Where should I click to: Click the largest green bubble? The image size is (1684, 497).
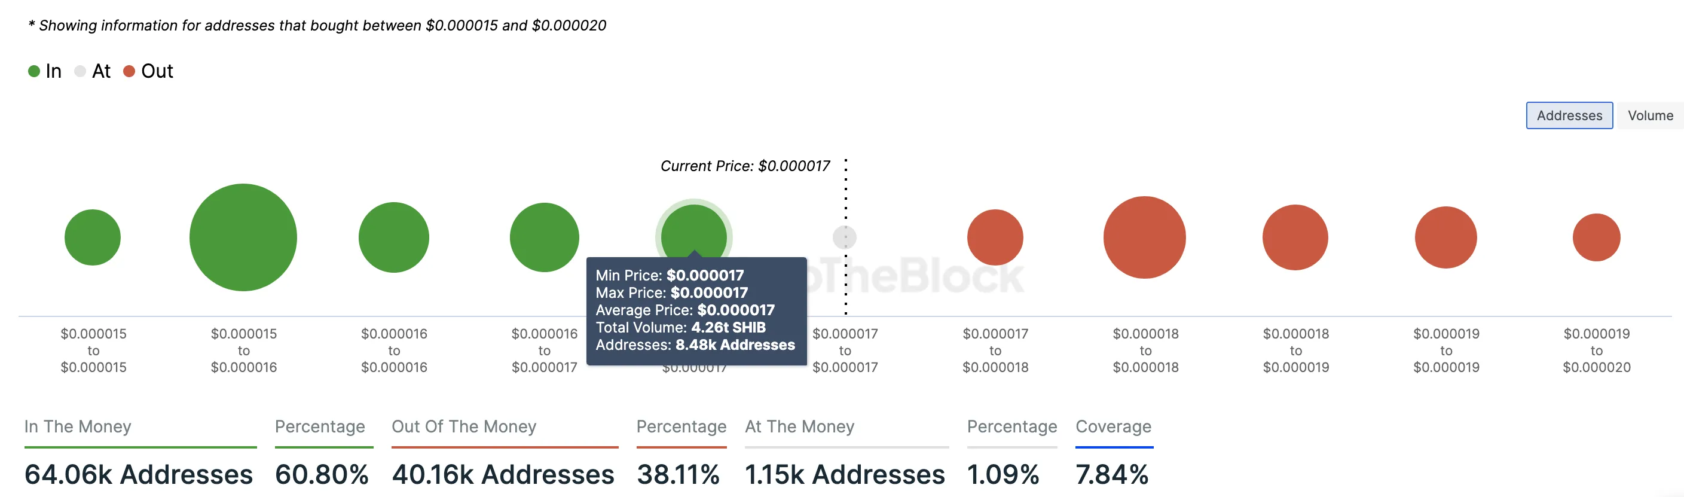click(243, 237)
